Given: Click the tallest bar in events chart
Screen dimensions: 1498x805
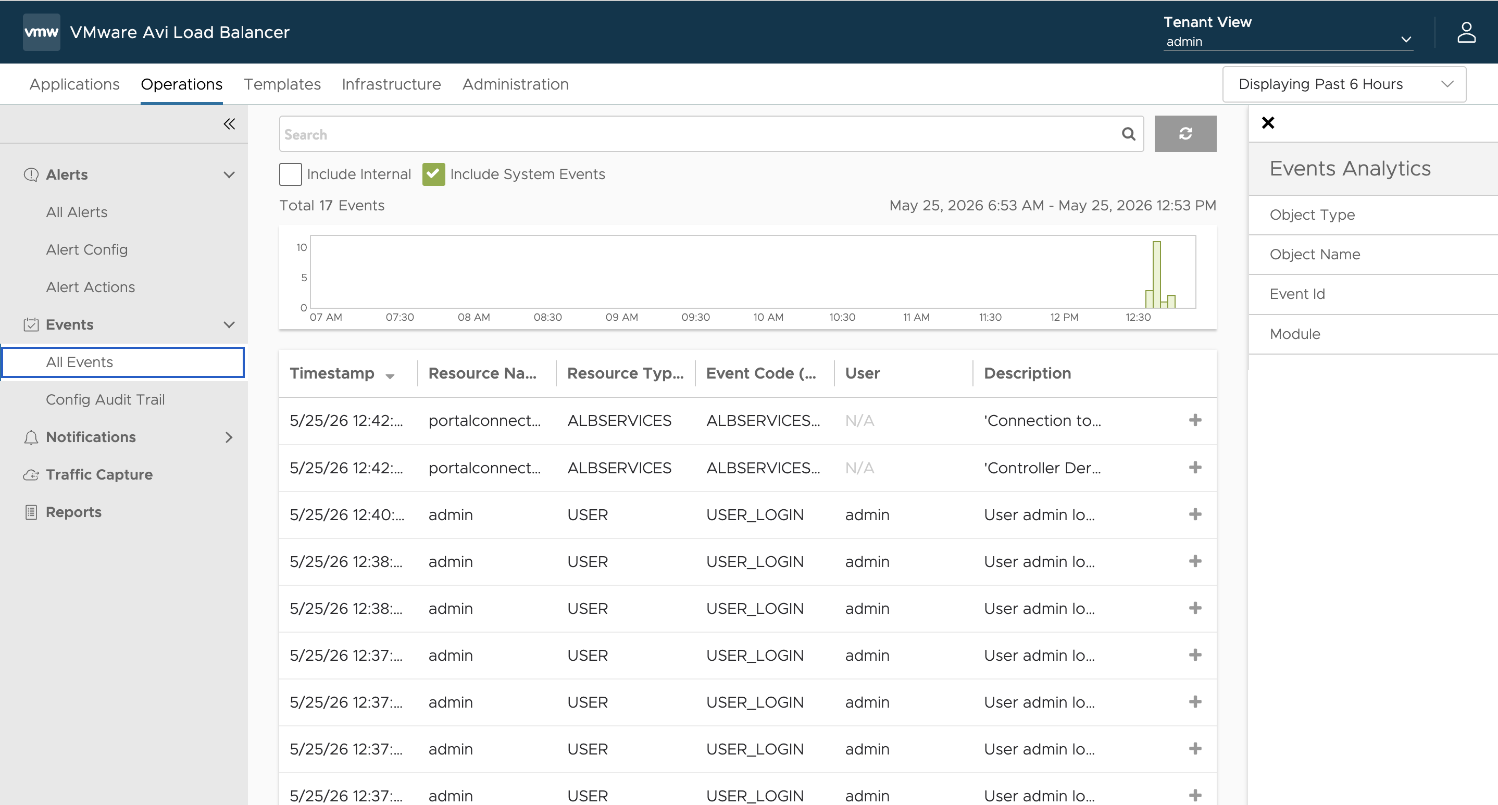Looking at the screenshot, I should pos(1157,274).
